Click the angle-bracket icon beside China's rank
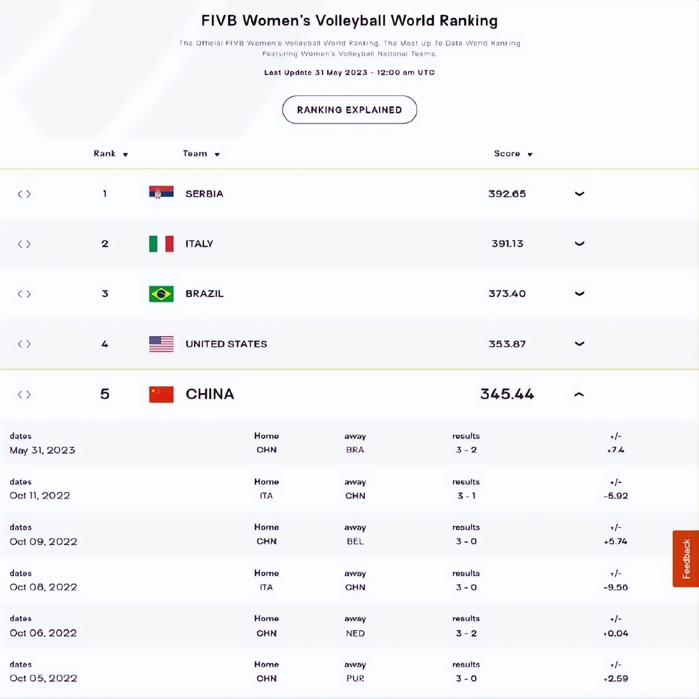This screenshot has width=699, height=699. pyautogui.click(x=24, y=395)
